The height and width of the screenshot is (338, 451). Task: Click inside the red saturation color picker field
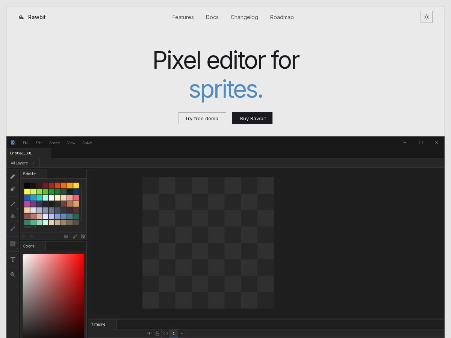click(x=53, y=296)
